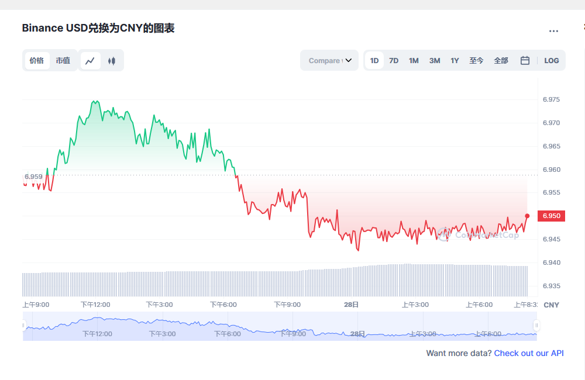
Task: Click the 6.955 axis value
Action: point(552,192)
